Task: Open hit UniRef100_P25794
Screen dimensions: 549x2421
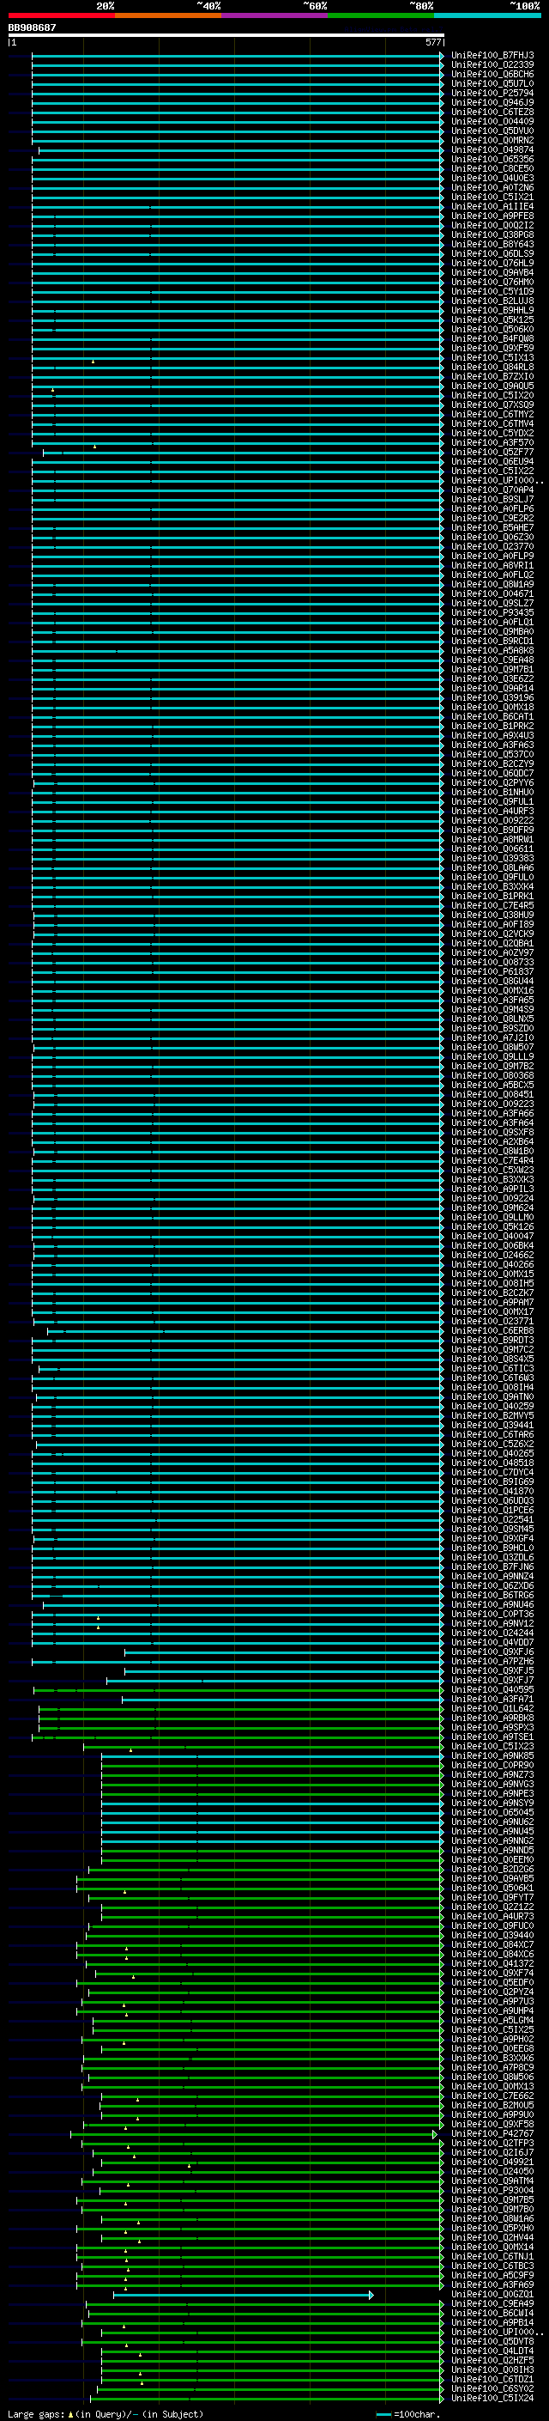Action: 492,93
